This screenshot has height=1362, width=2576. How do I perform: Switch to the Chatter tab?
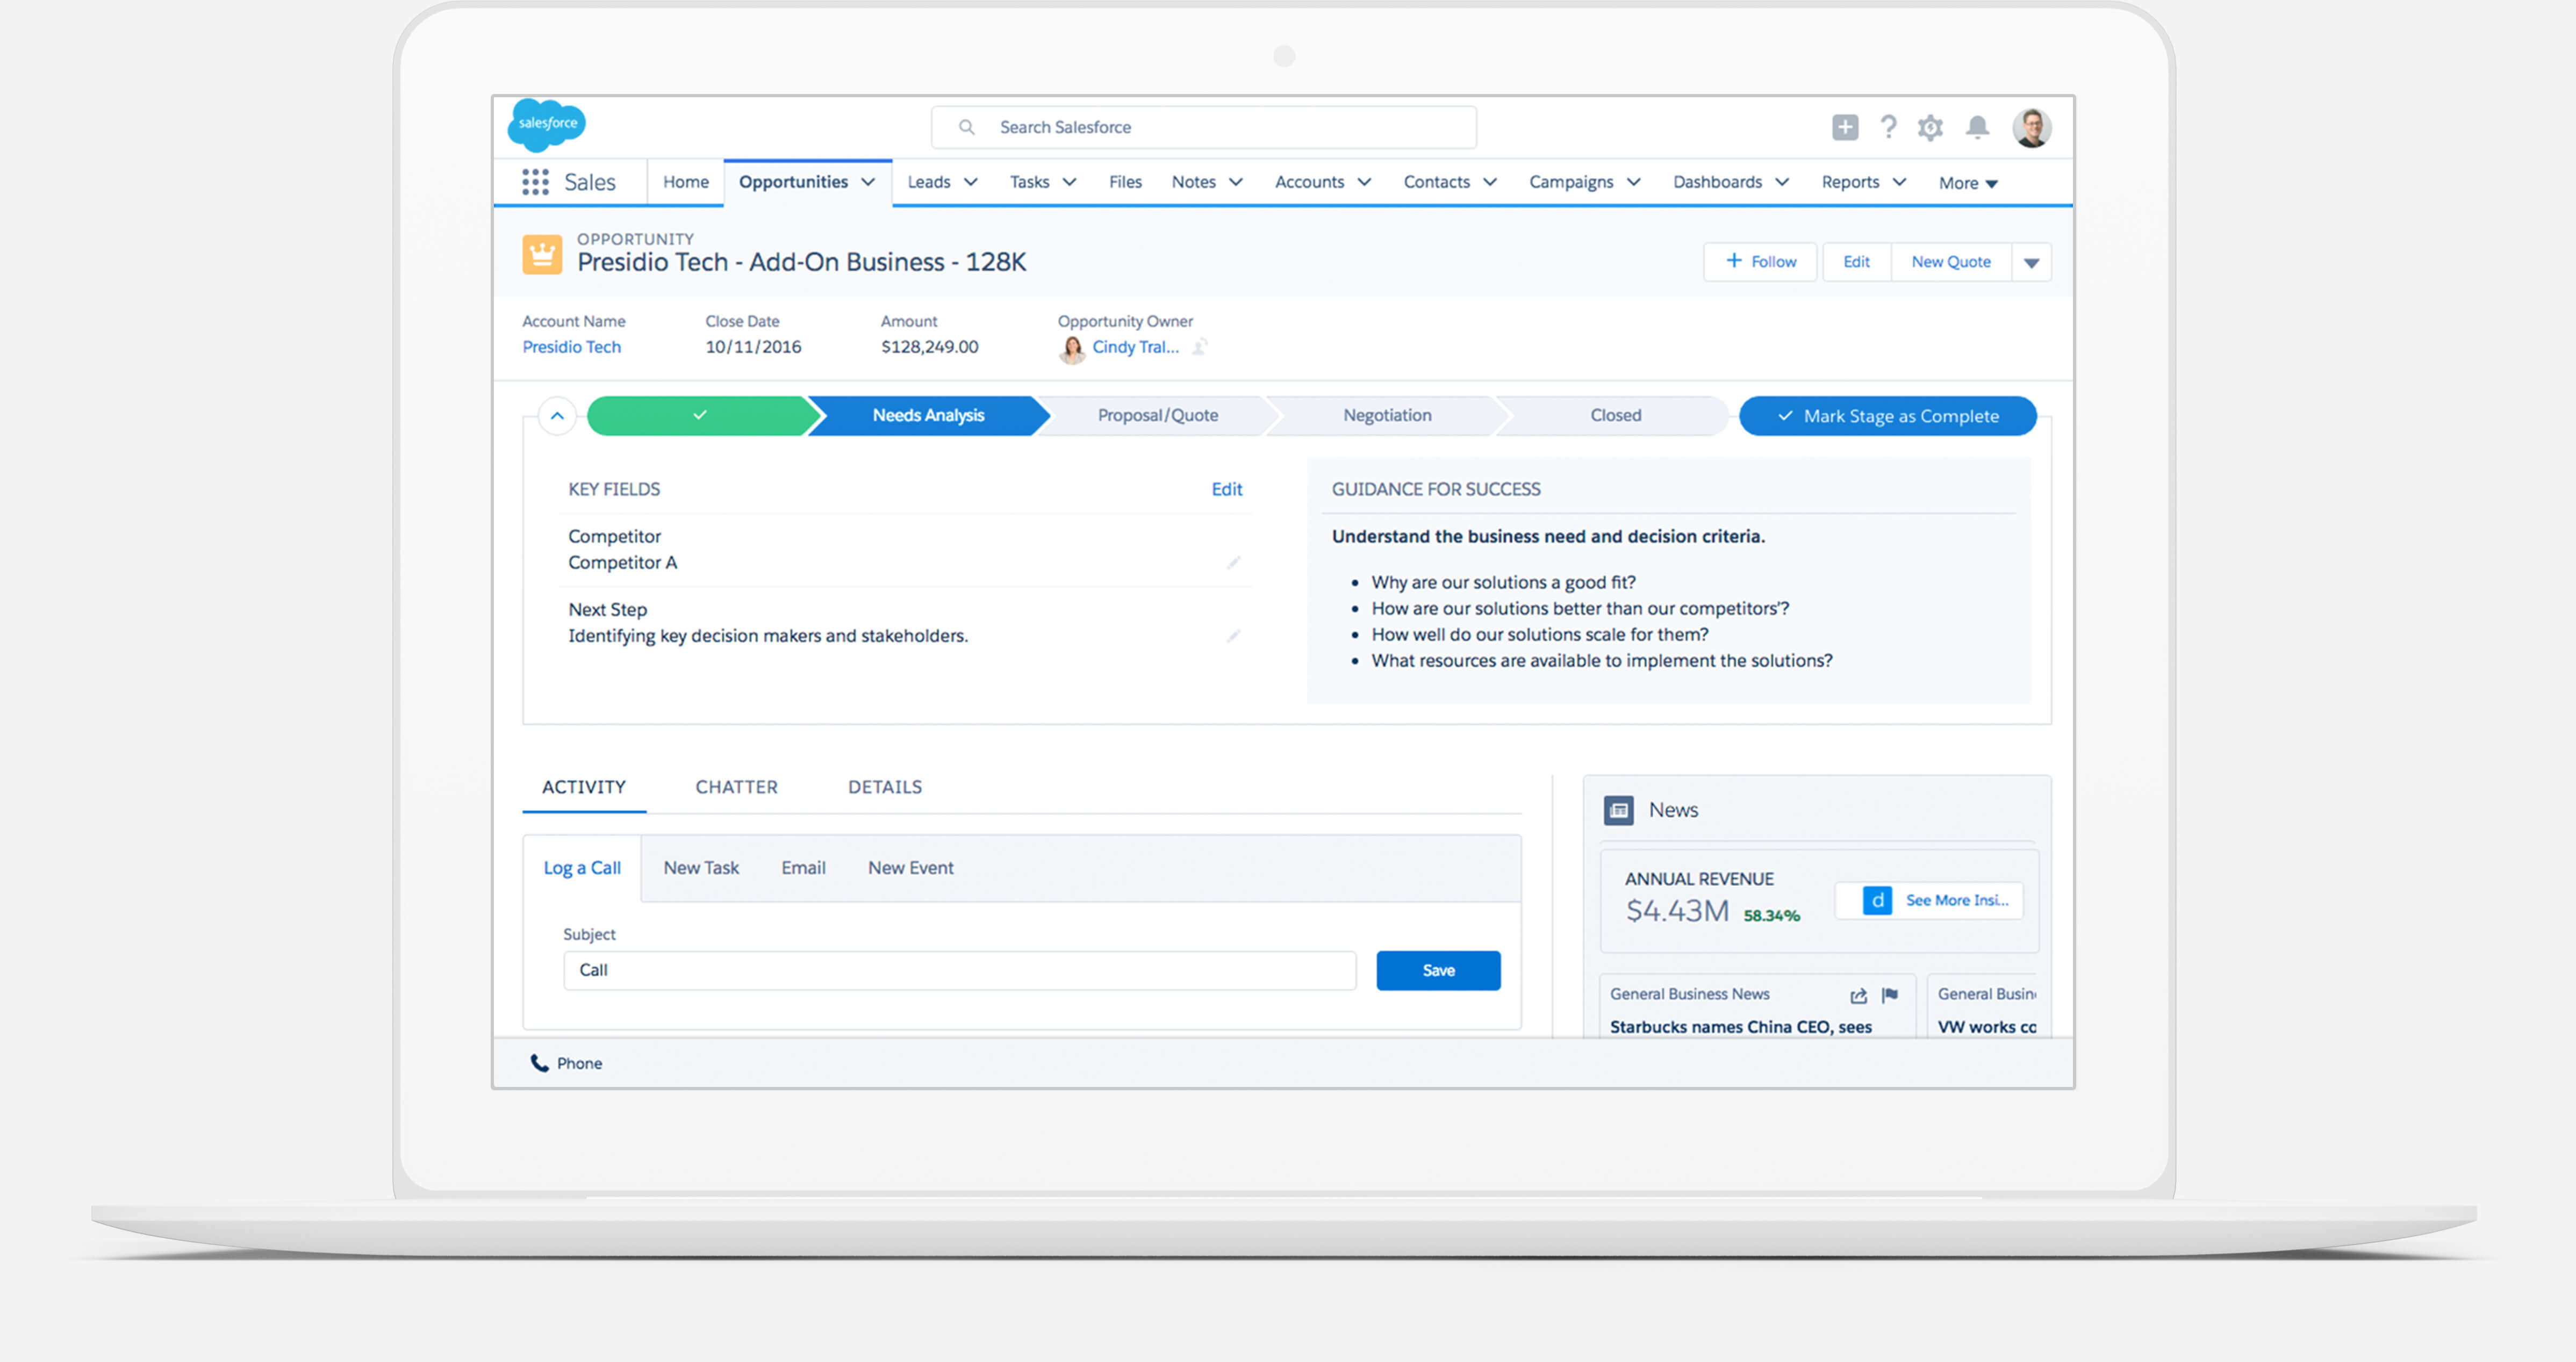[x=736, y=787]
